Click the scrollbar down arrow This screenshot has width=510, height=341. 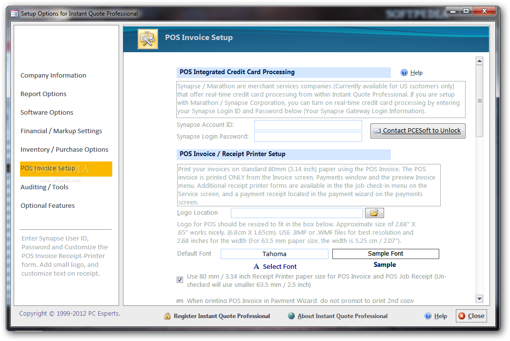pyautogui.click(x=479, y=299)
